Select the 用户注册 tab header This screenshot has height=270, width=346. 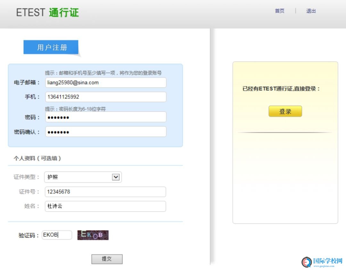click(x=51, y=47)
